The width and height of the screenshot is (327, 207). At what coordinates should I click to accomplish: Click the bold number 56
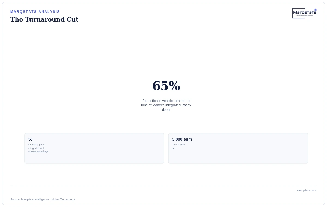[x=30, y=139]
